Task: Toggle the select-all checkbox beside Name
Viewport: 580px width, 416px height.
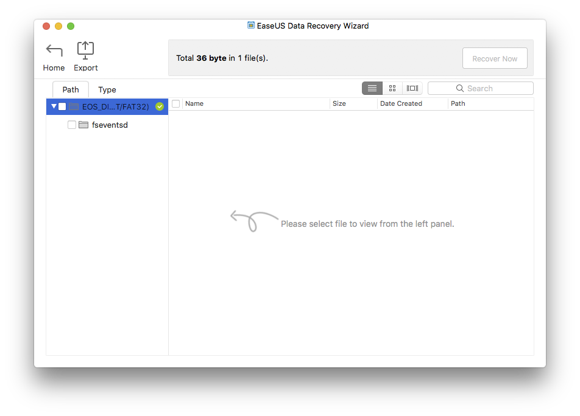Action: point(175,104)
